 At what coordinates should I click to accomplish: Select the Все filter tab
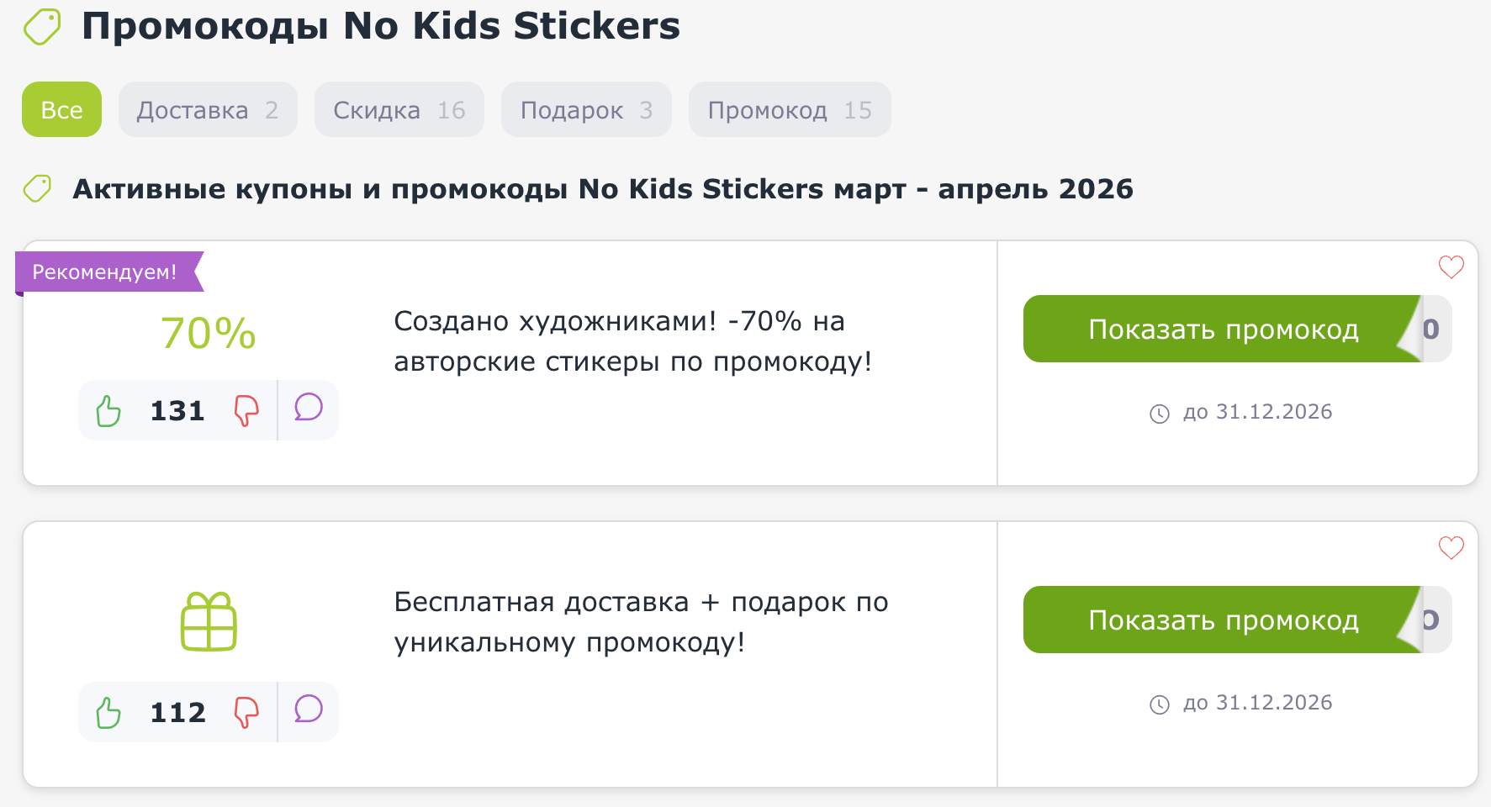(x=61, y=110)
